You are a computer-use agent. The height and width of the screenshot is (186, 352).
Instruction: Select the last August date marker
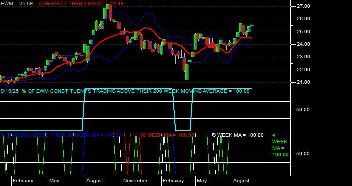click(241, 181)
